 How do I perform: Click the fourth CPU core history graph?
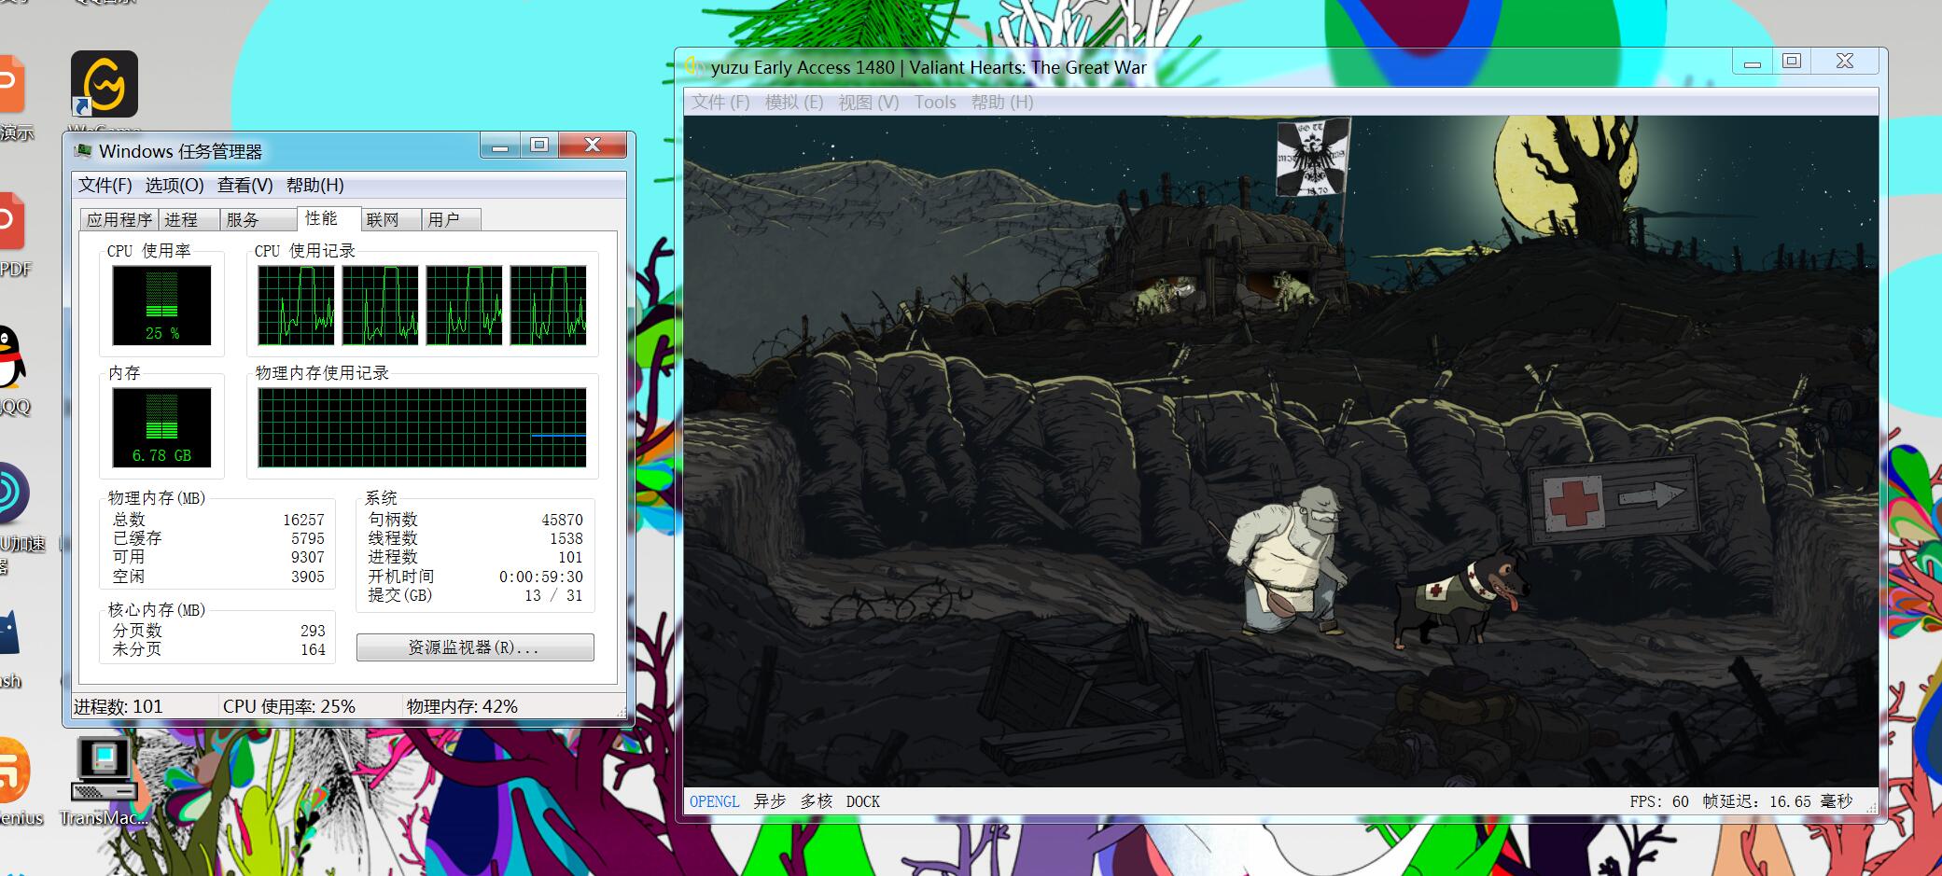(548, 305)
